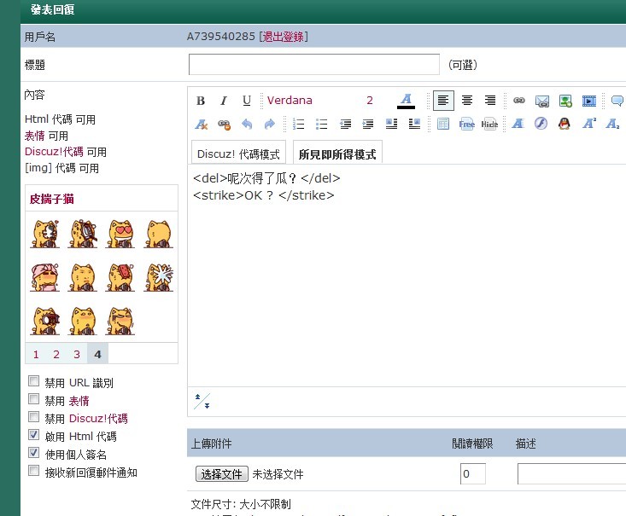This screenshot has height=516, width=626.
Task: Float image to the right
Action: [414, 124]
